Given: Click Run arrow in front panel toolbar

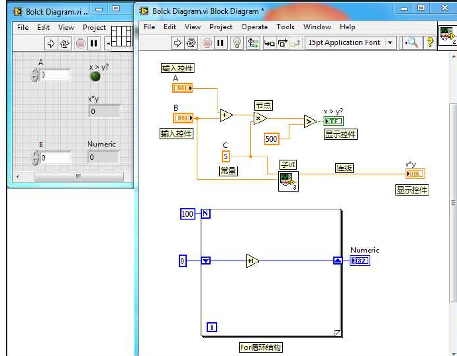Looking at the screenshot, I should pyautogui.click(x=51, y=44).
